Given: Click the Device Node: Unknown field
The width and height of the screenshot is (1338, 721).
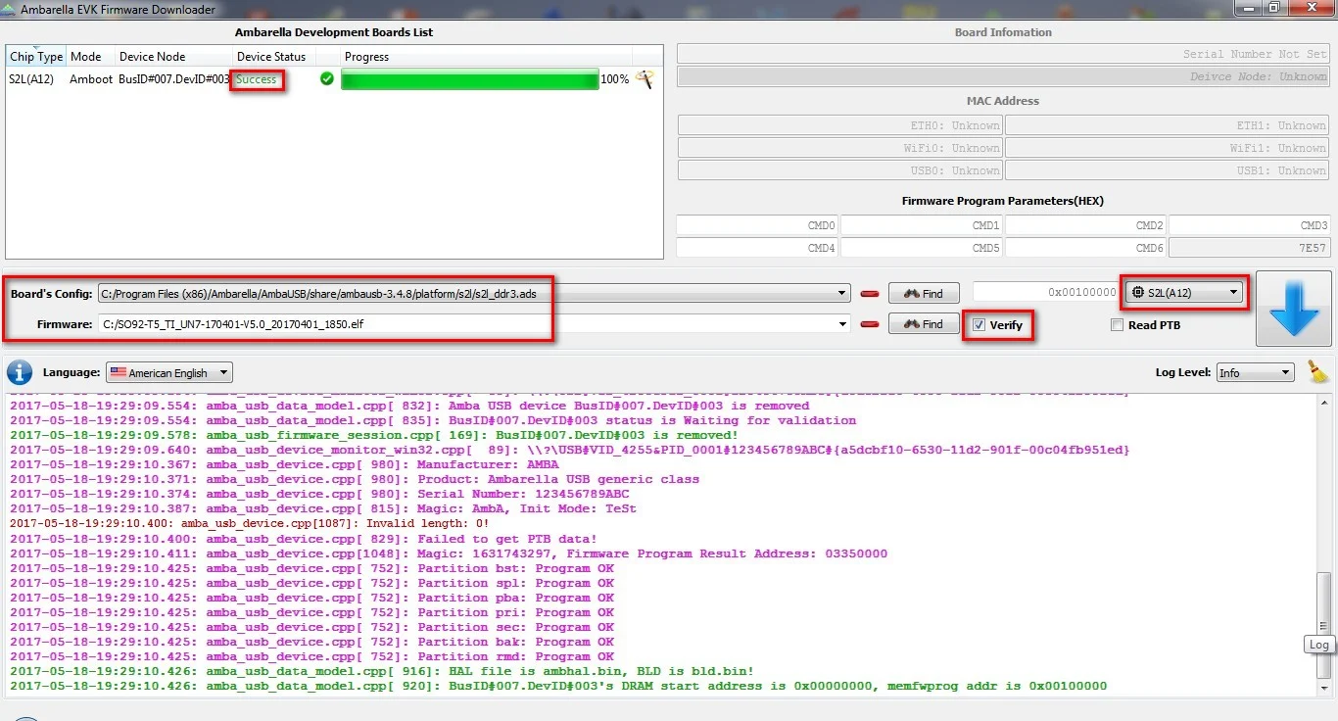Looking at the screenshot, I should 1004,76.
